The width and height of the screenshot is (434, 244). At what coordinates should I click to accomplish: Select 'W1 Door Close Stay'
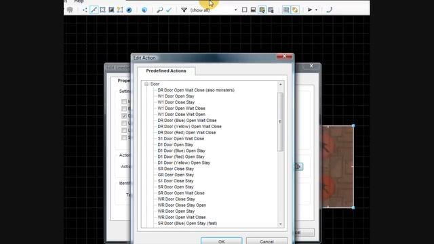pyautogui.click(x=176, y=102)
